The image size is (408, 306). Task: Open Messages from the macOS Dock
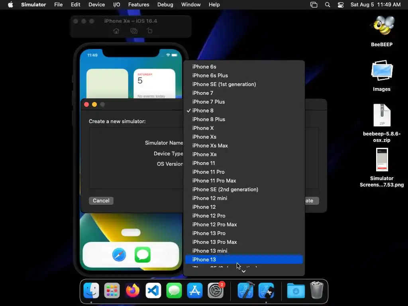click(x=174, y=290)
